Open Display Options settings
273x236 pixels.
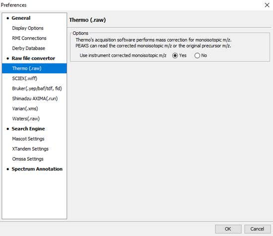pos(28,28)
